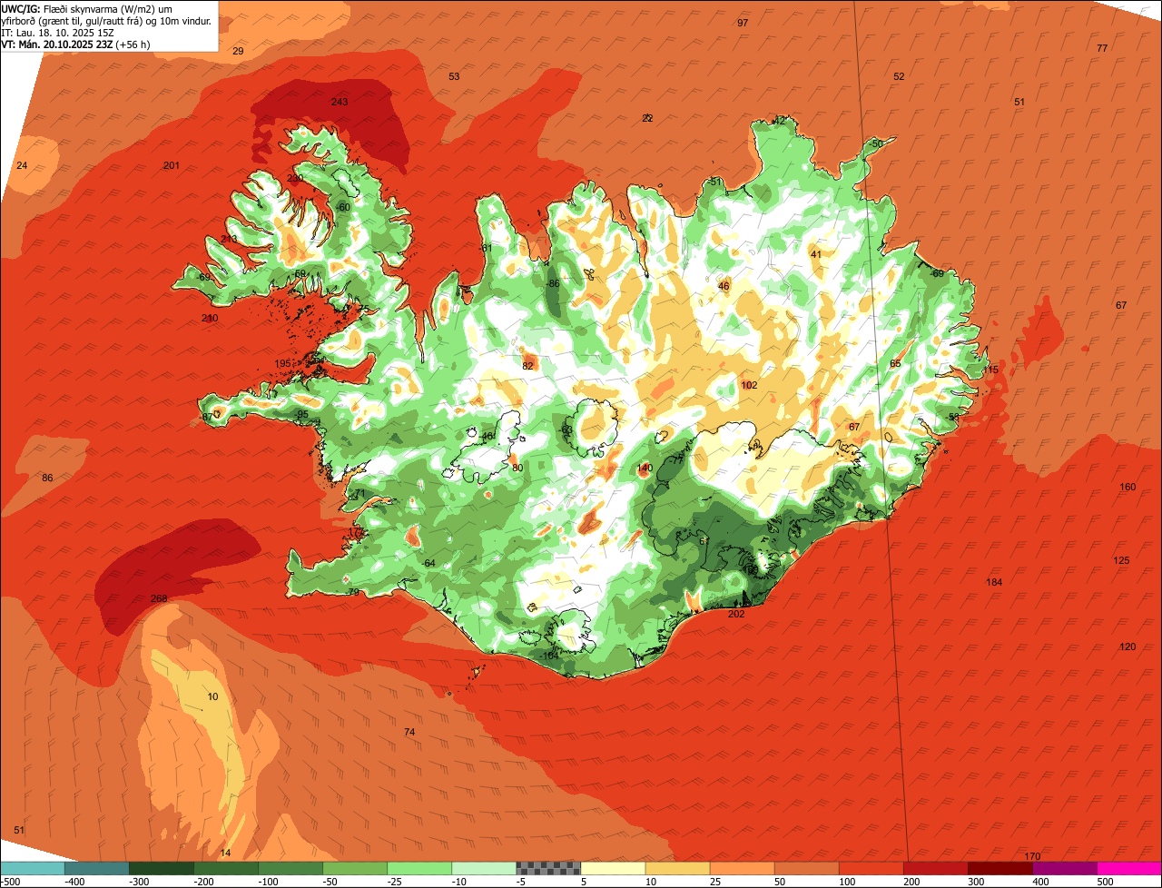This screenshot has width=1162, height=888.
Task: Click the legend label -400
Action: tap(75, 882)
